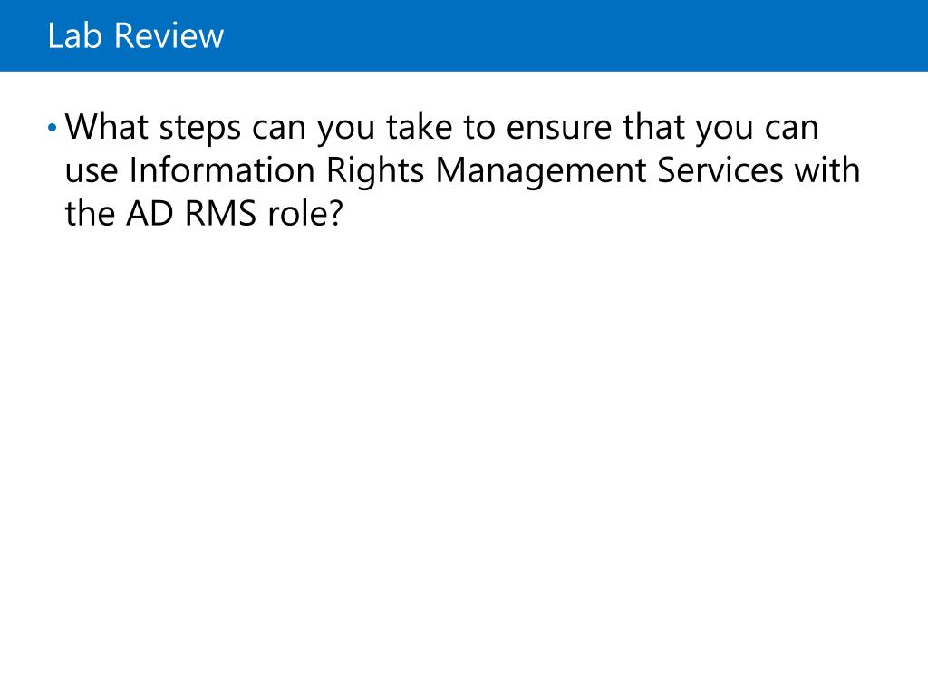The height and width of the screenshot is (696, 928).
Task: Select the word Management in the text
Action: coord(541,171)
